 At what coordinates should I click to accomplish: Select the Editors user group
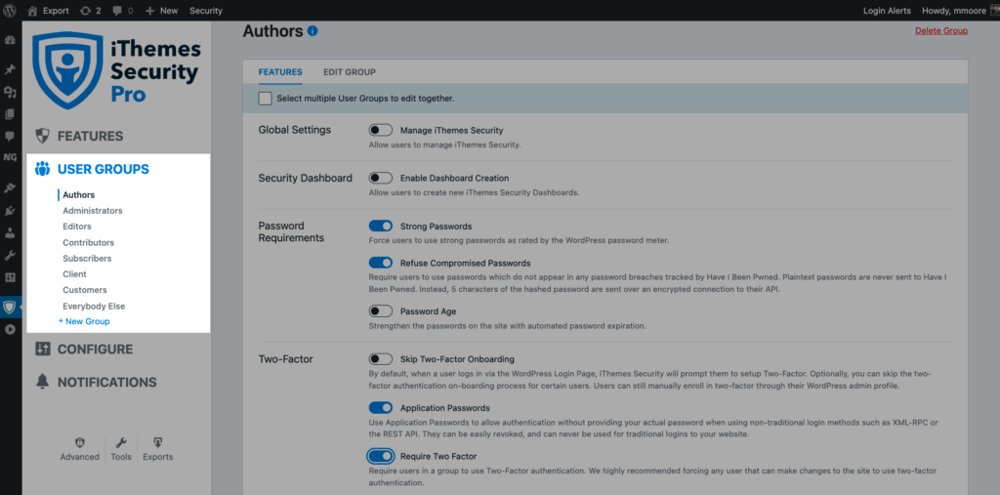tap(77, 227)
